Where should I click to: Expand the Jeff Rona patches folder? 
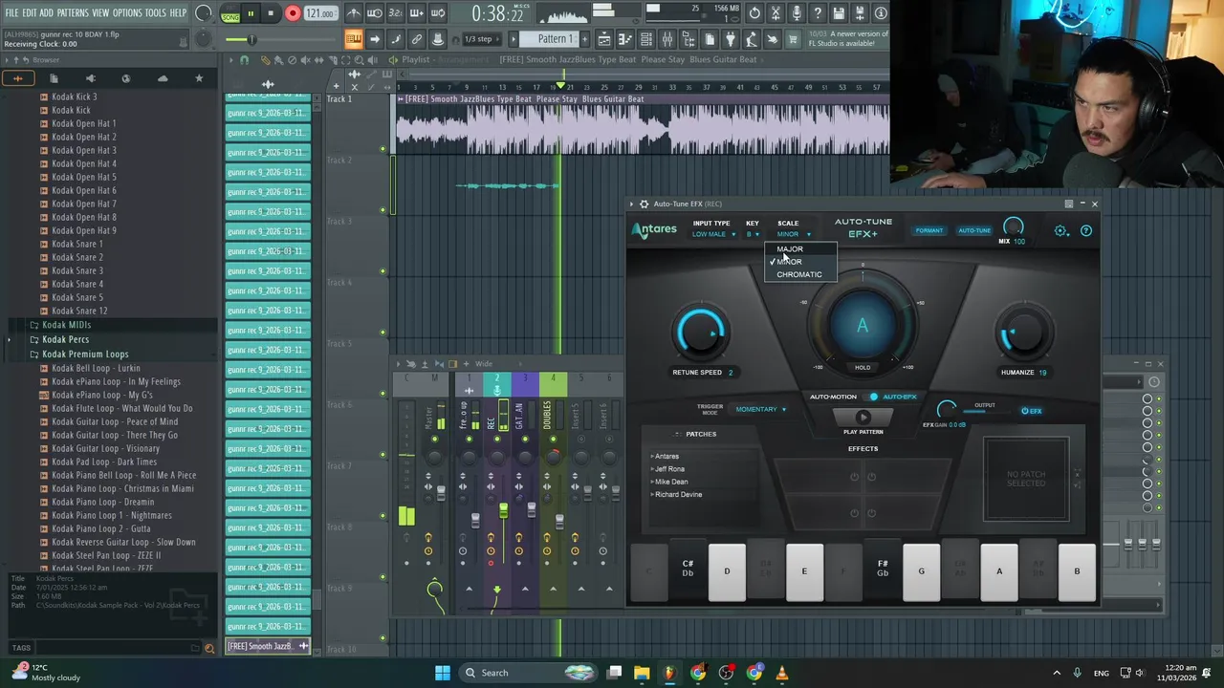[x=668, y=469]
